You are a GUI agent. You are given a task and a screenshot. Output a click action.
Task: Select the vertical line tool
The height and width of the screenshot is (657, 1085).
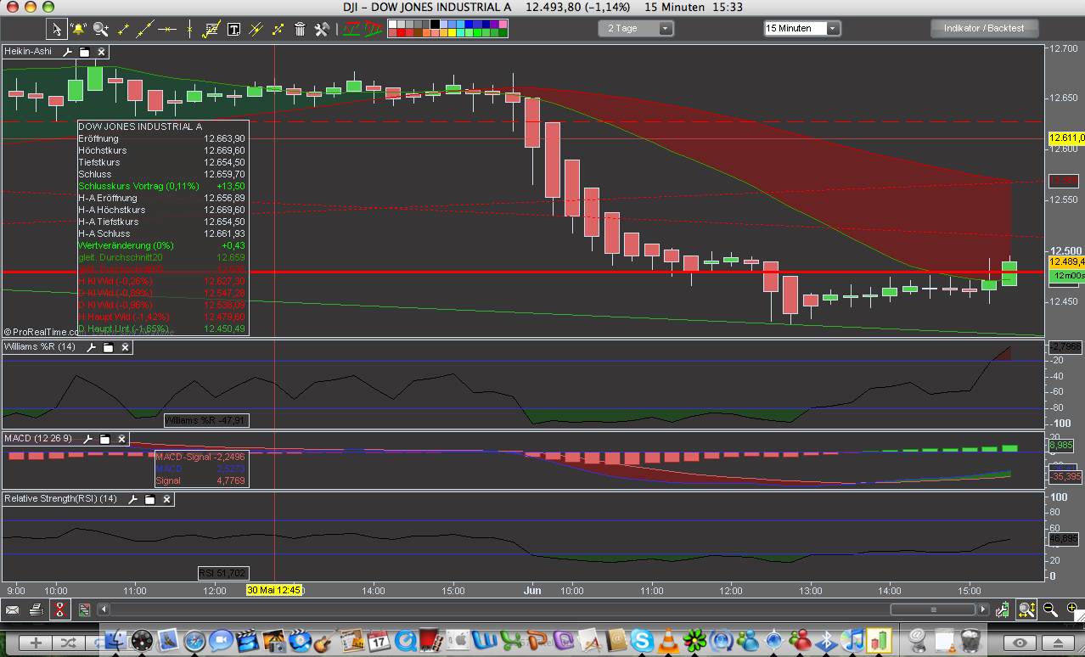(x=189, y=29)
